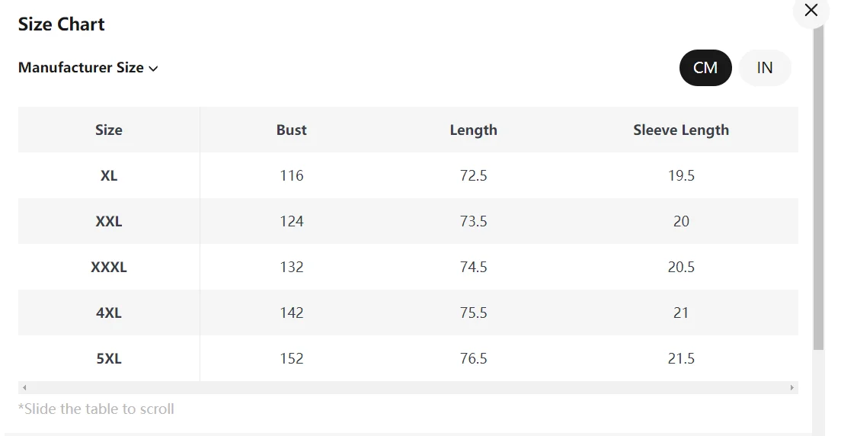Click the Sleeve Length column header

tap(681, 130)
